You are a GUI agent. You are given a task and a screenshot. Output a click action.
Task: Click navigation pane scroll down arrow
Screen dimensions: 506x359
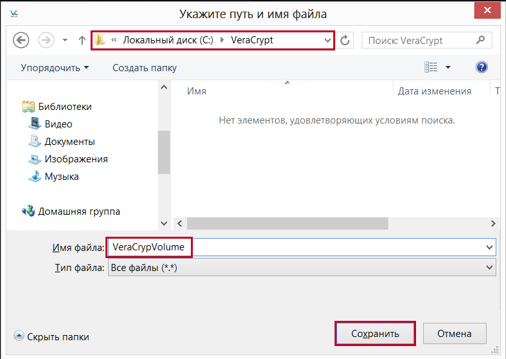(x=164, y=223)
